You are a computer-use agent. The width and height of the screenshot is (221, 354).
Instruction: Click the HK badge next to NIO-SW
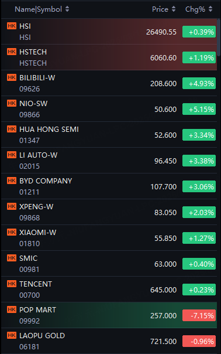coord(12,103)
